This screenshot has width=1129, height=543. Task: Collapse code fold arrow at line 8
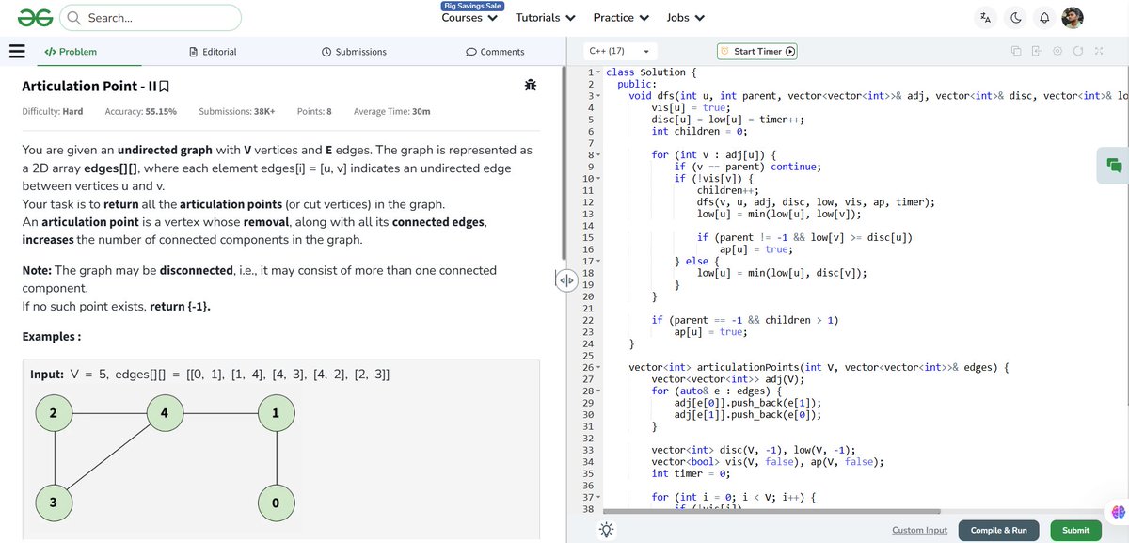(597, 155)
